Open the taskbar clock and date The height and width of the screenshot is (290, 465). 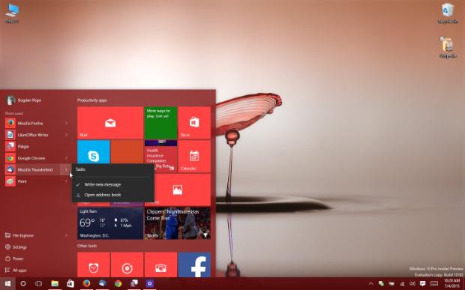tap(451, 284)
